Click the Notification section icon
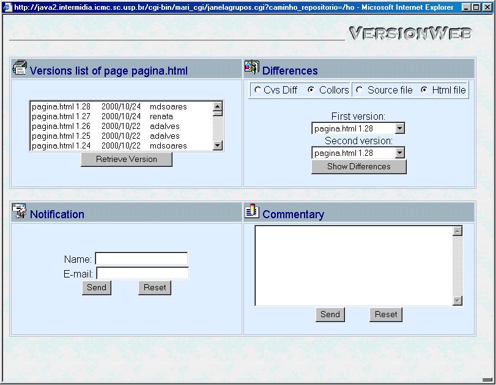This screenshot has height=385, width=496. pyautogui.click(x=20, y=211)
